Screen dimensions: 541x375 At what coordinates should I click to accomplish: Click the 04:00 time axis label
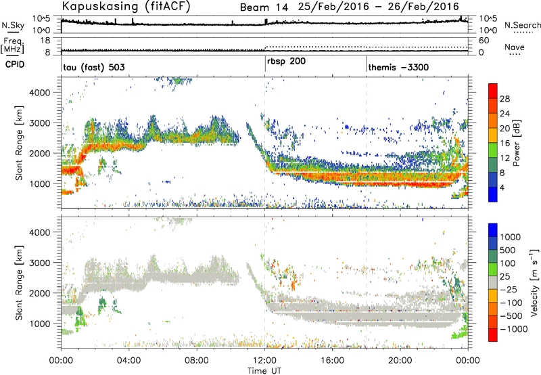[128, 361]
